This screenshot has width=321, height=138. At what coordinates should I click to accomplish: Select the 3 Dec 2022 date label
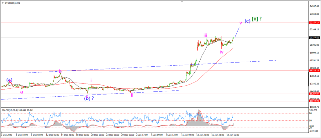point(6,135)
